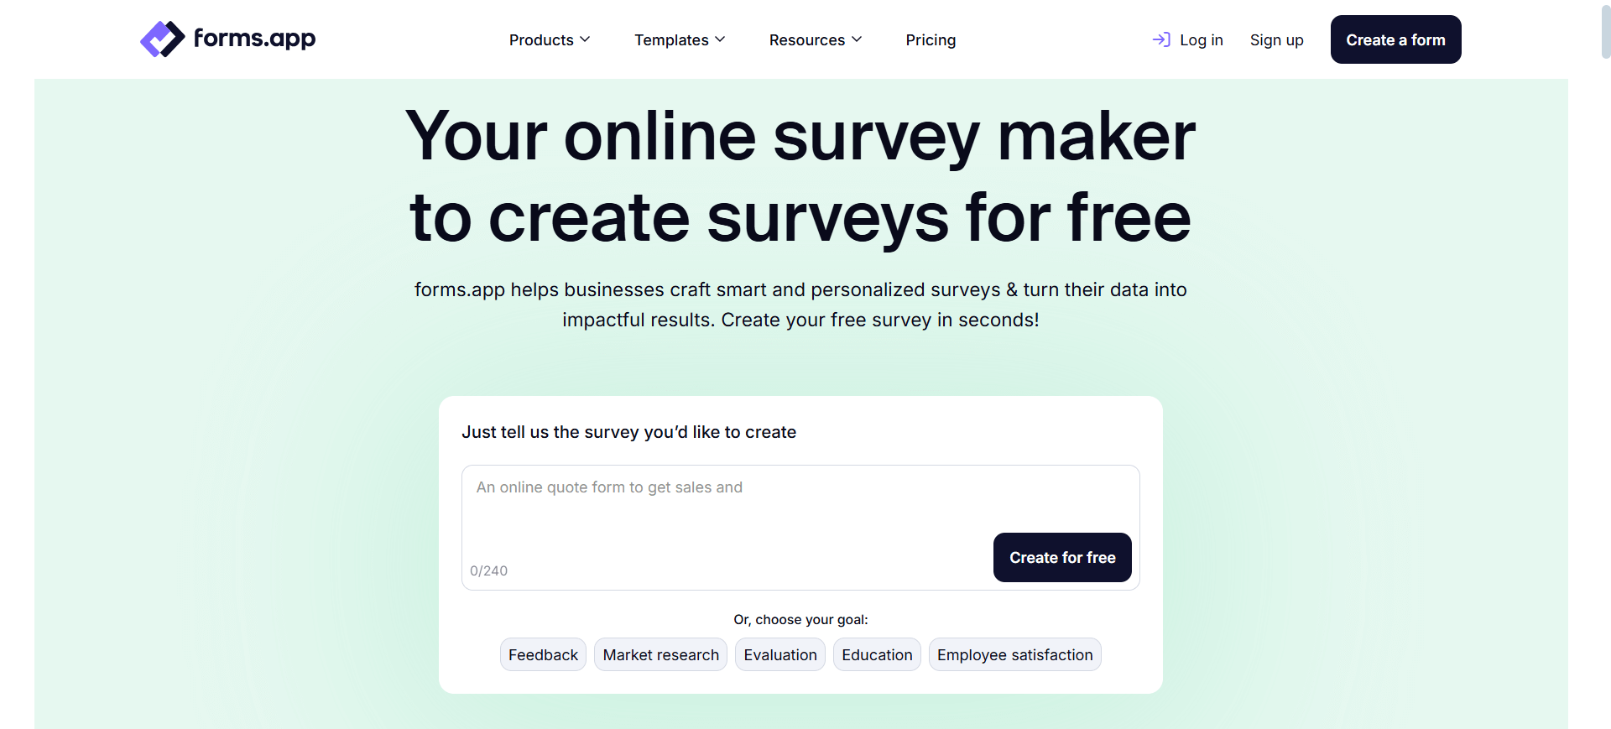The height and width of the screenshot is (729, 1611).
Task: Click the Resources dropdown chevron arrow
Action: click(x=858, y=39)
